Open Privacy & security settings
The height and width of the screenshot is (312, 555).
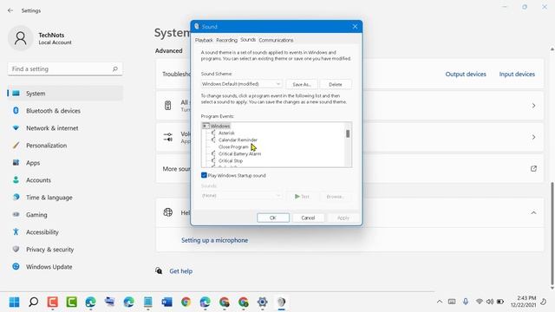(65, 250)
